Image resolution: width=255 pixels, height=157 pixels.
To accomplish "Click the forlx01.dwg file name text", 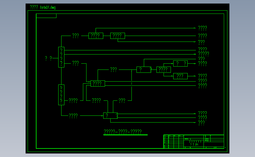I will (x=48, y=7).
